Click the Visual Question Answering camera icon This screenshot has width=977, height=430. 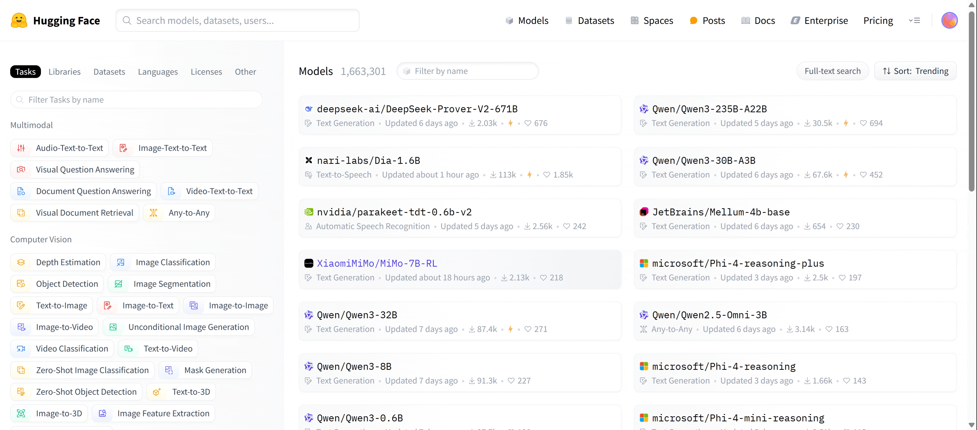coord(21,170)
